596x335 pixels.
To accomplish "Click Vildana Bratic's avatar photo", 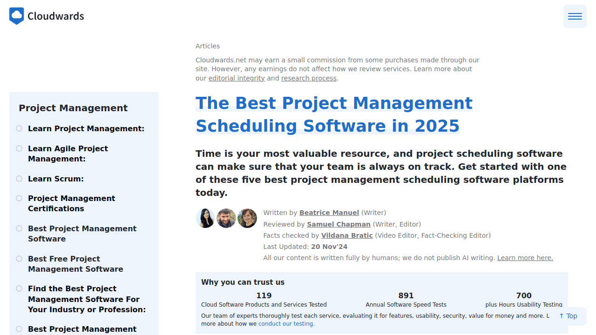I will tap(247, 218).
